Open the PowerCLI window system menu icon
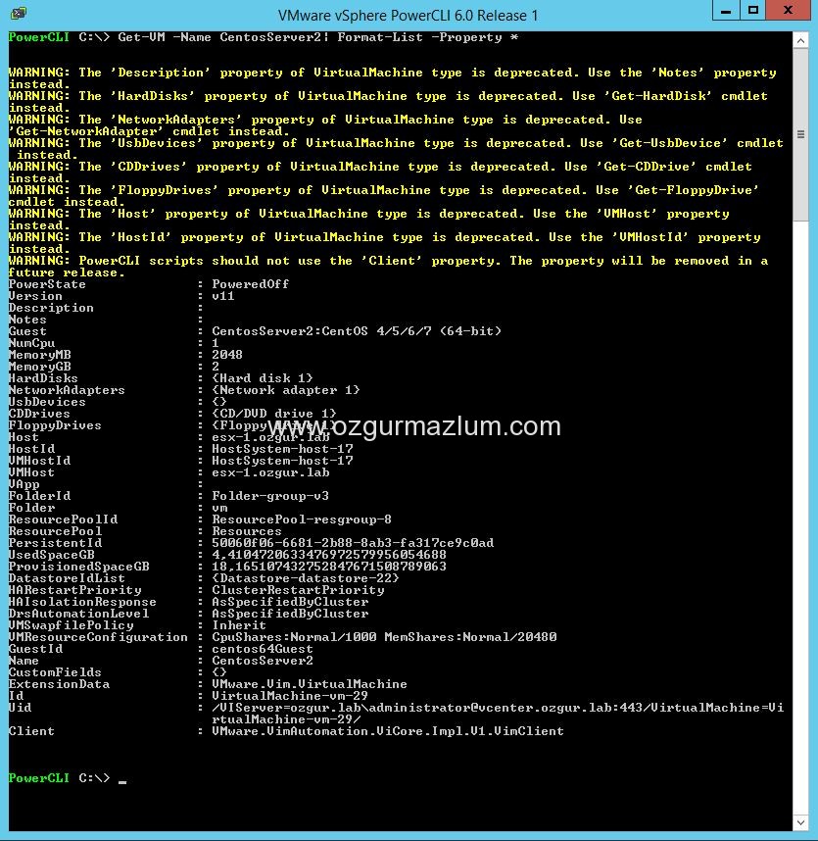818x841 pixels. 19,13
